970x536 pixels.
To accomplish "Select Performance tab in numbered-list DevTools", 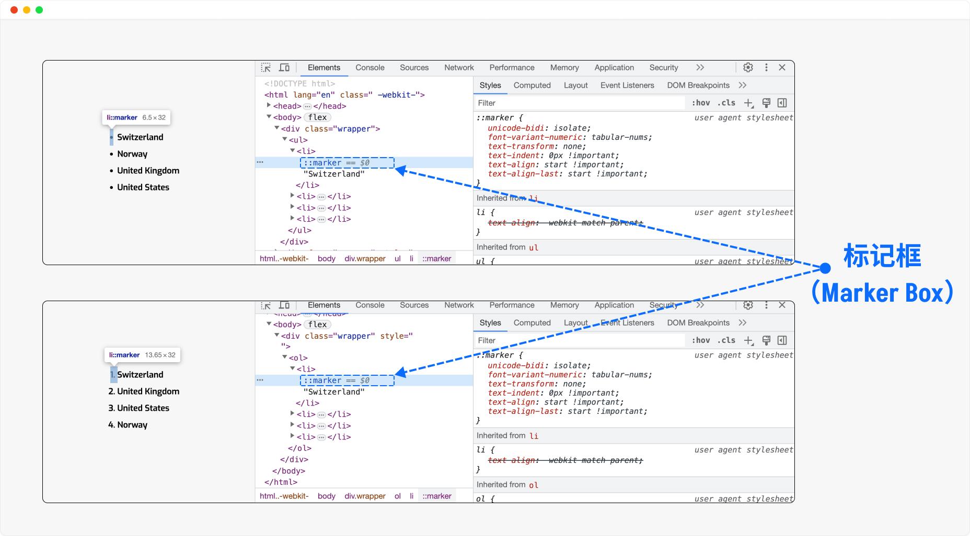I will (x=512, y=305).
